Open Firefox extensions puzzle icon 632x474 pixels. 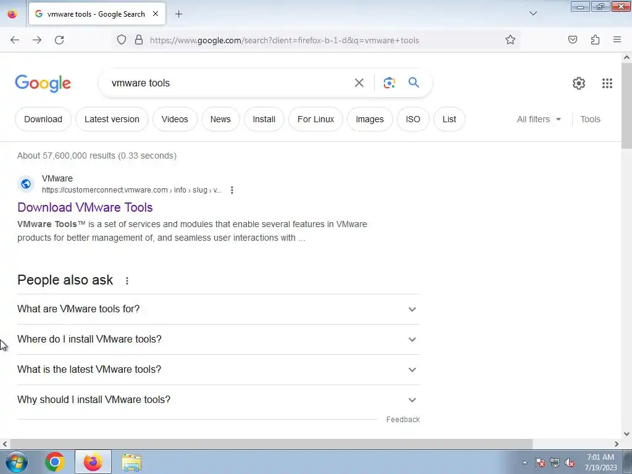click(595, 39)
